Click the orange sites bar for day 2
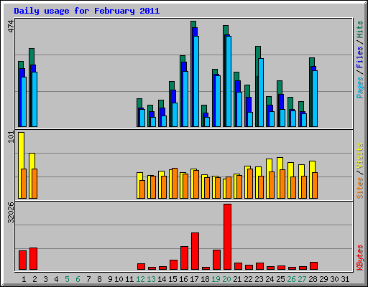 point(34,184)
